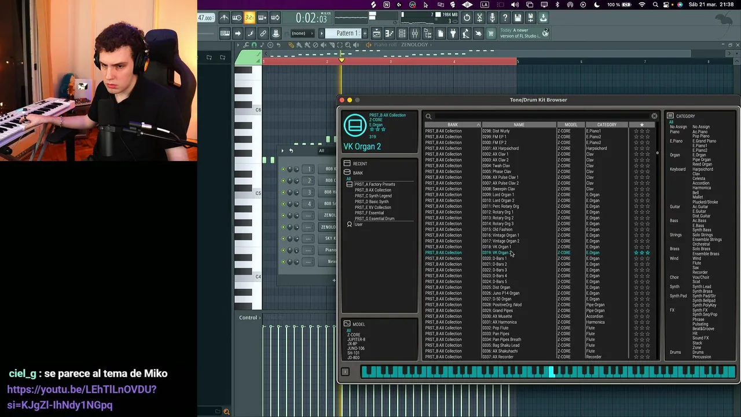The image size is (741, 417).
Task: Select the User bank entry
Action: [358, 225]
